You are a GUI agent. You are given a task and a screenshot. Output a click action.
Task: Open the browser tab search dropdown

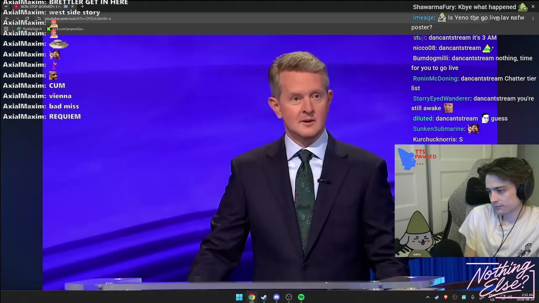6,7
